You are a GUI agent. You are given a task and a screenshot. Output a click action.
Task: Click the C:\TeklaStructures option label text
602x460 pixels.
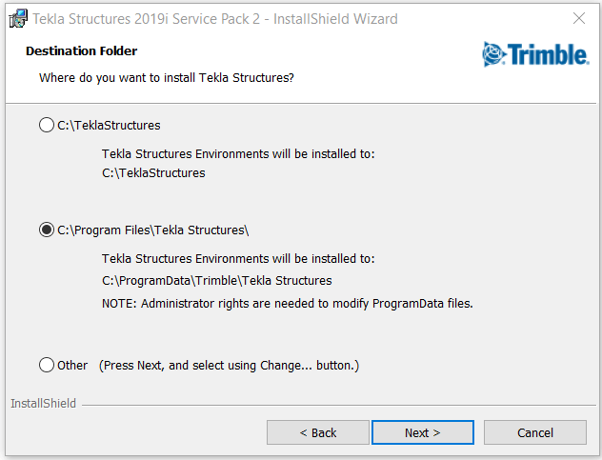tap(109, 125)
